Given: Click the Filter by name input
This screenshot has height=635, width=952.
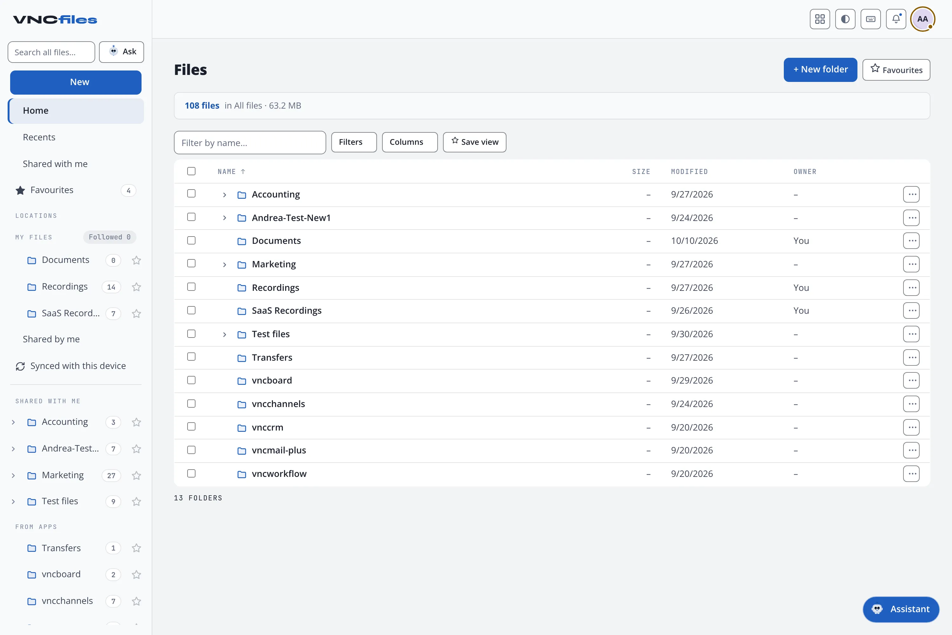Looking at the screenshot, I should click(250, 143).
